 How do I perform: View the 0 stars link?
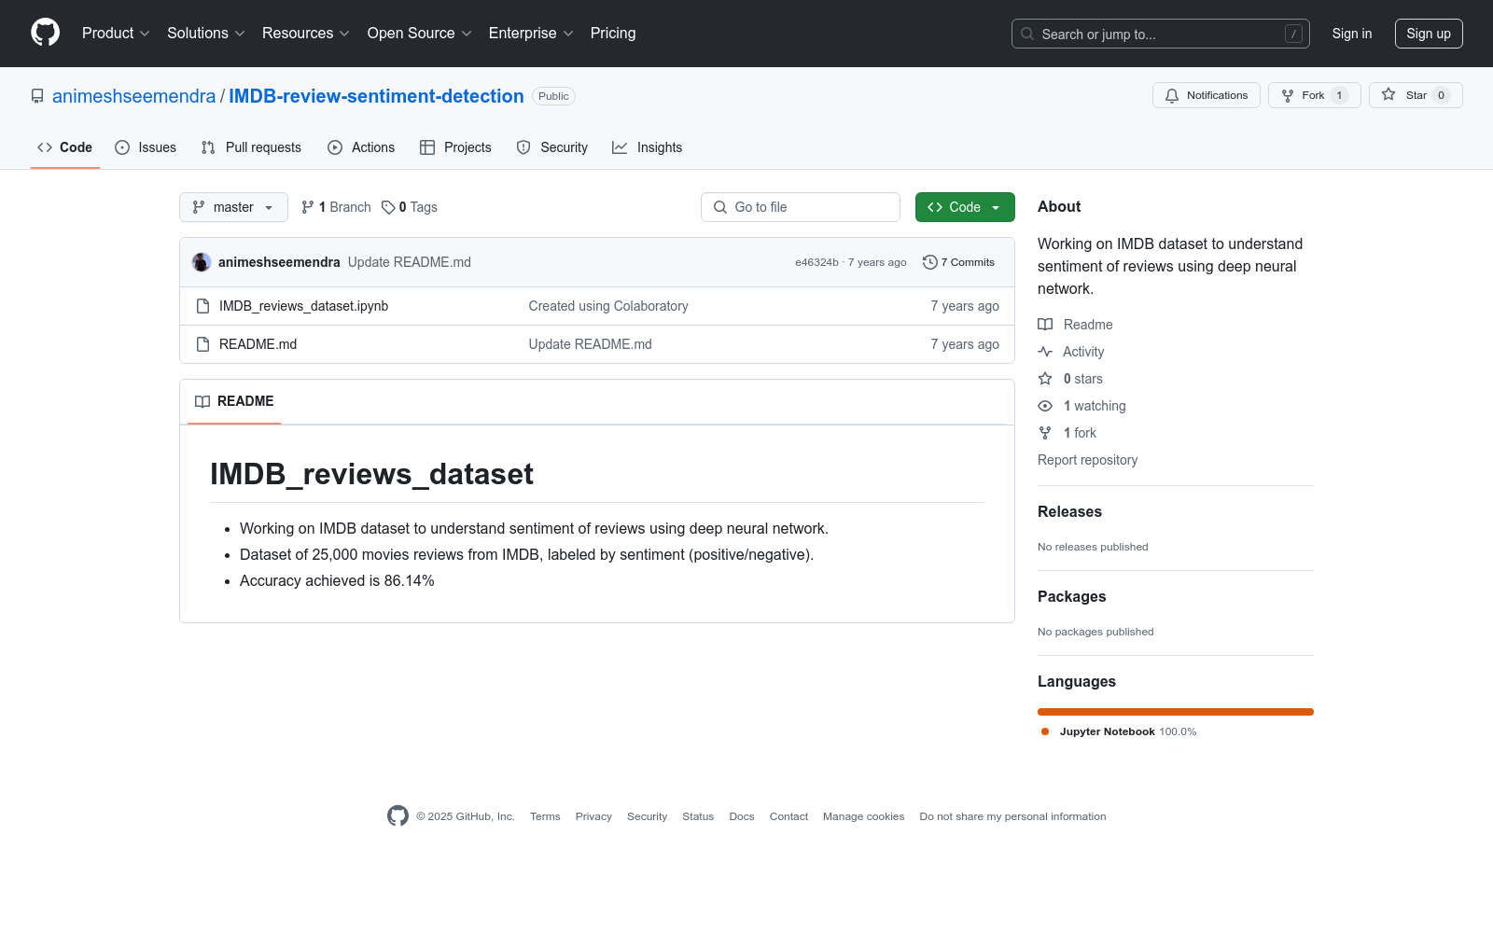click(1070, 379)
